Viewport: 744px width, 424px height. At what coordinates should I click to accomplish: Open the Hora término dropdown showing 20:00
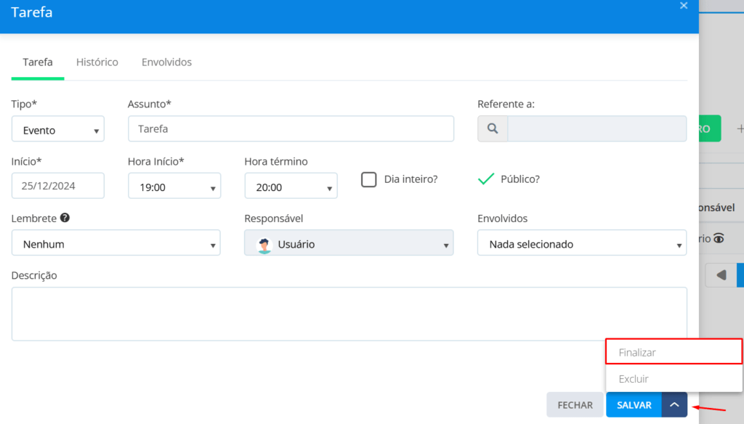(291, 186)
